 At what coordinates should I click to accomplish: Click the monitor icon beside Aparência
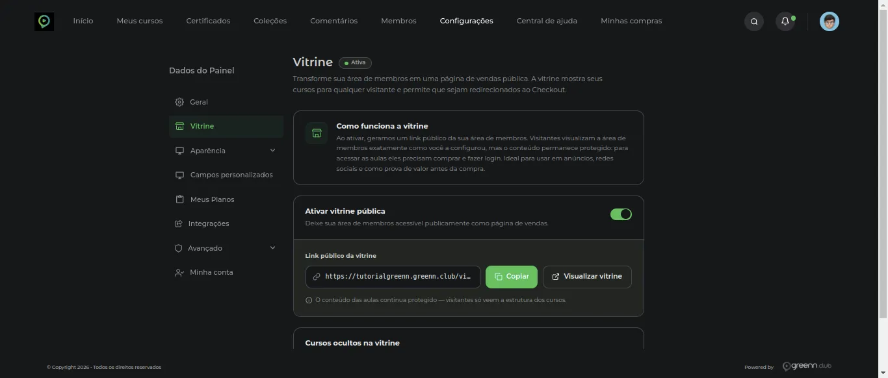point(179,151)
